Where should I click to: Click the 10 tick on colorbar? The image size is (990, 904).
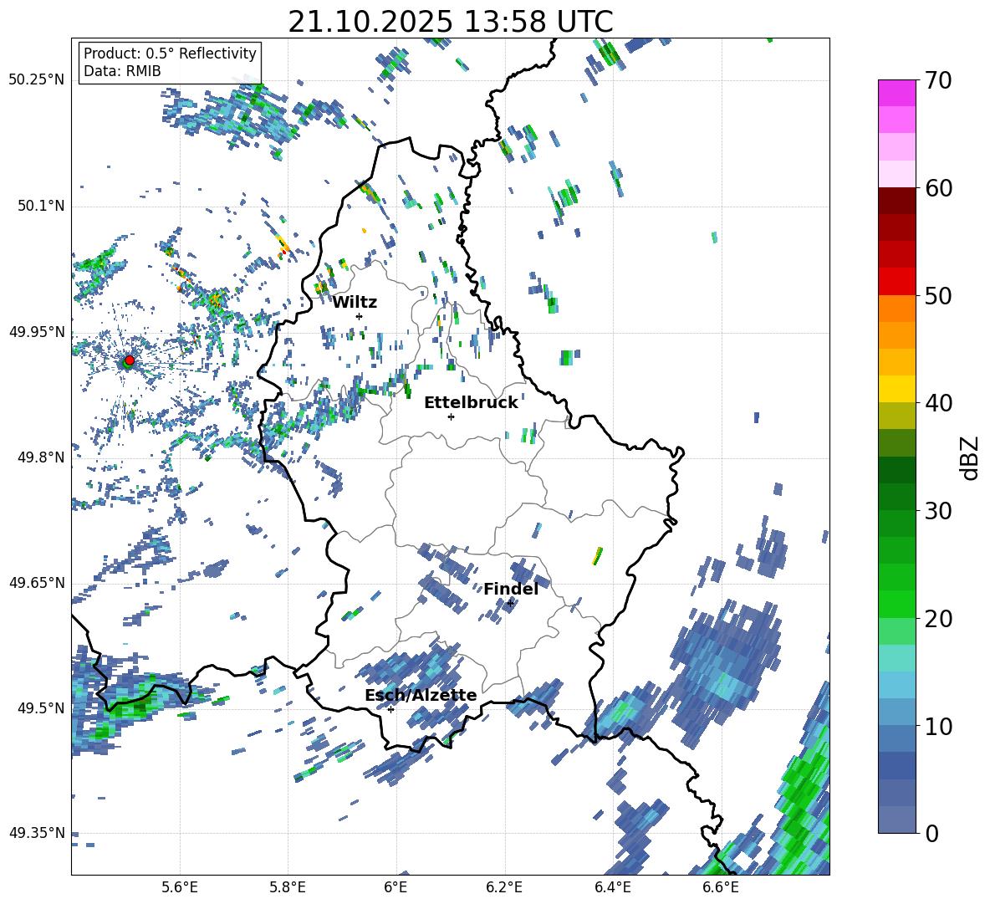tap(938, 726)
